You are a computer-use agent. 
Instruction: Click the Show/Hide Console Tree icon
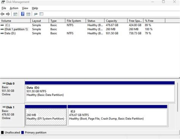(15, 14)
